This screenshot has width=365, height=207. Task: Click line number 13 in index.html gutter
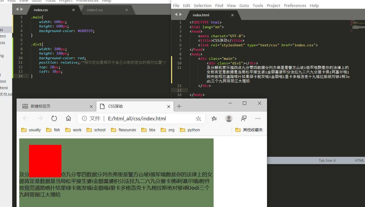coord(179,90)
